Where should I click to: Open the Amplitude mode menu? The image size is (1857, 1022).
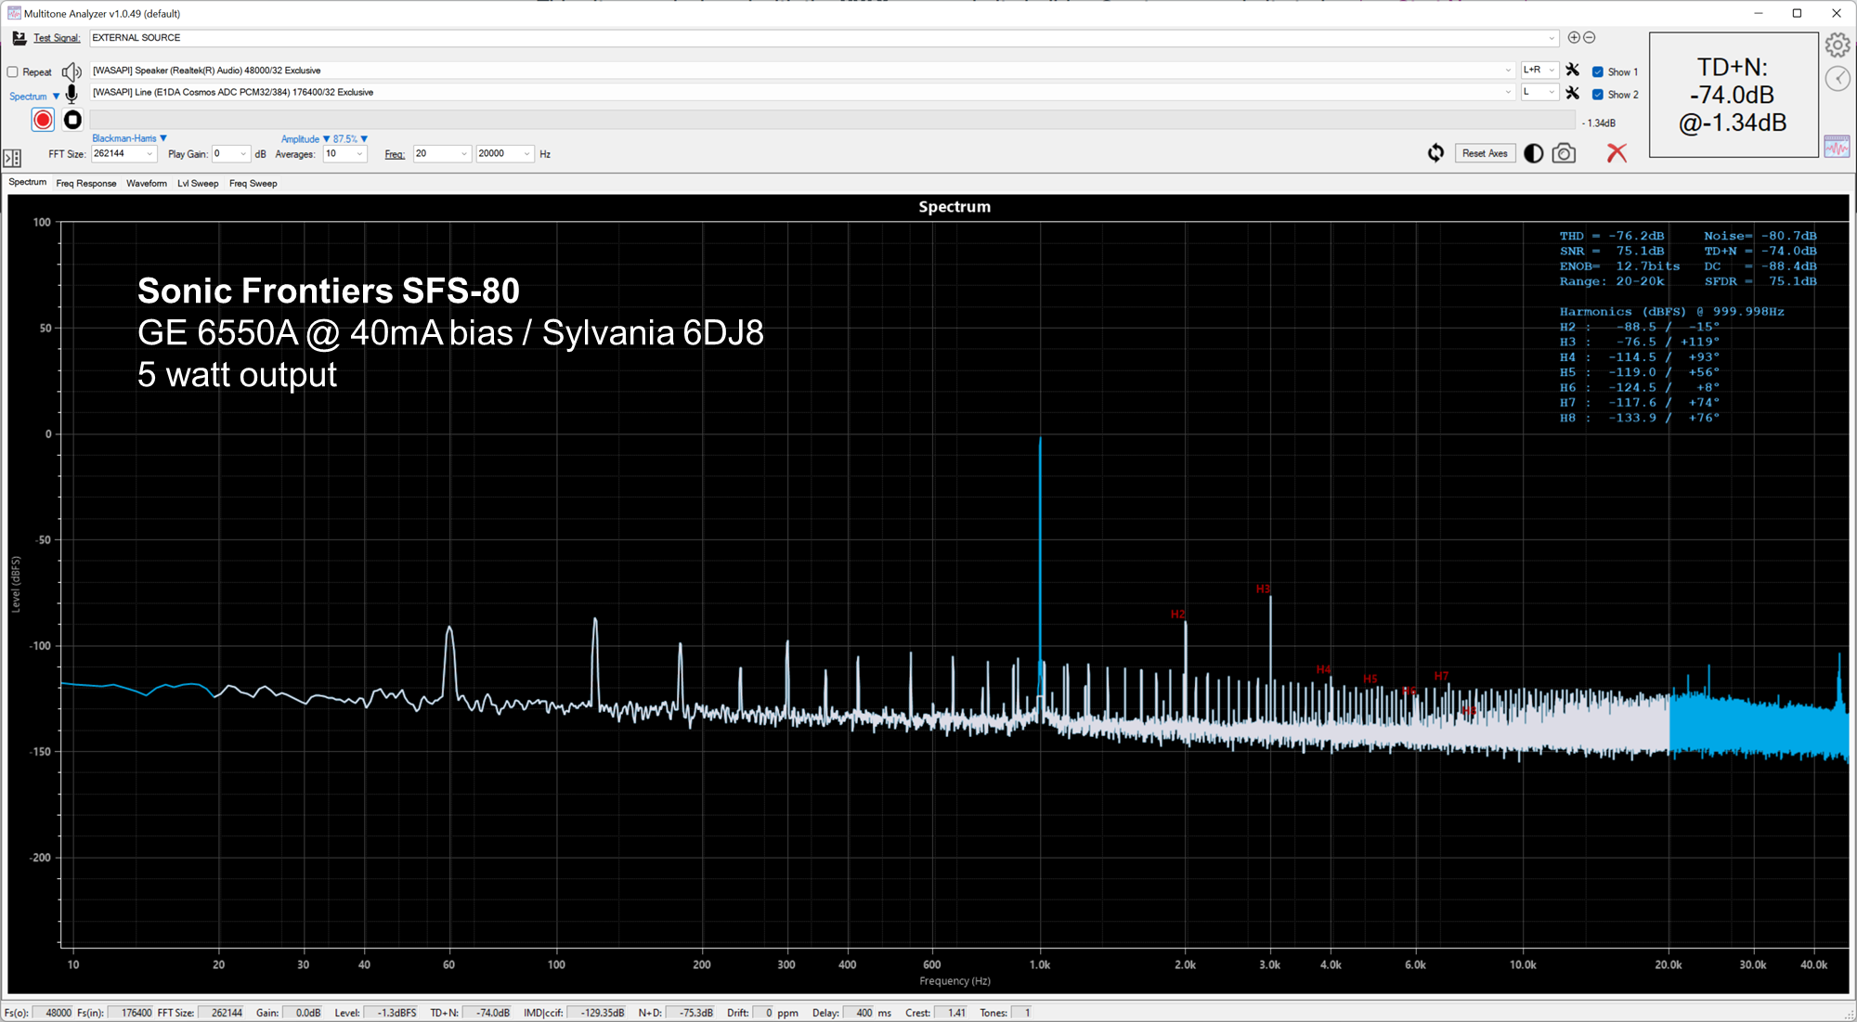(305, 139)
